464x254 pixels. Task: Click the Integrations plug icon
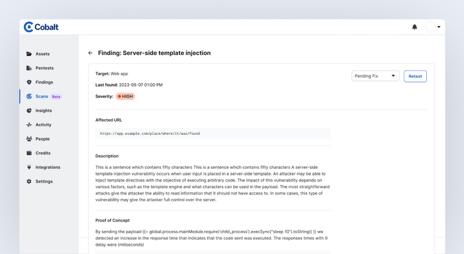(x=29, y=167)
